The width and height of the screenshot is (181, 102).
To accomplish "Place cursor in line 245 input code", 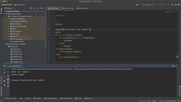I will 73,29.
